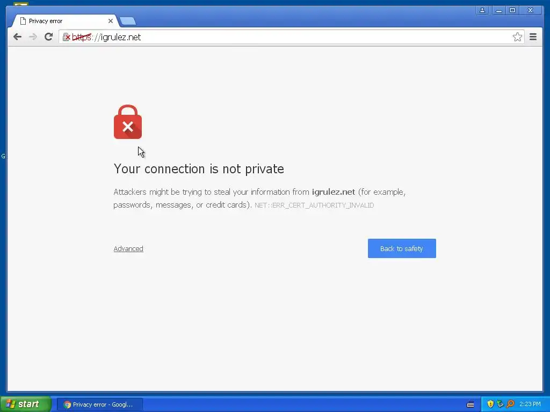Click the broken padlock security icon
550x412 pixels.
coord(66,37)
